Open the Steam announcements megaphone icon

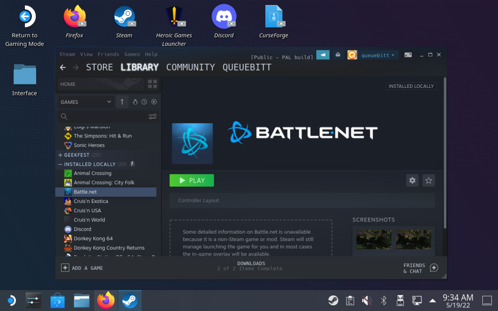click(323, 55)
